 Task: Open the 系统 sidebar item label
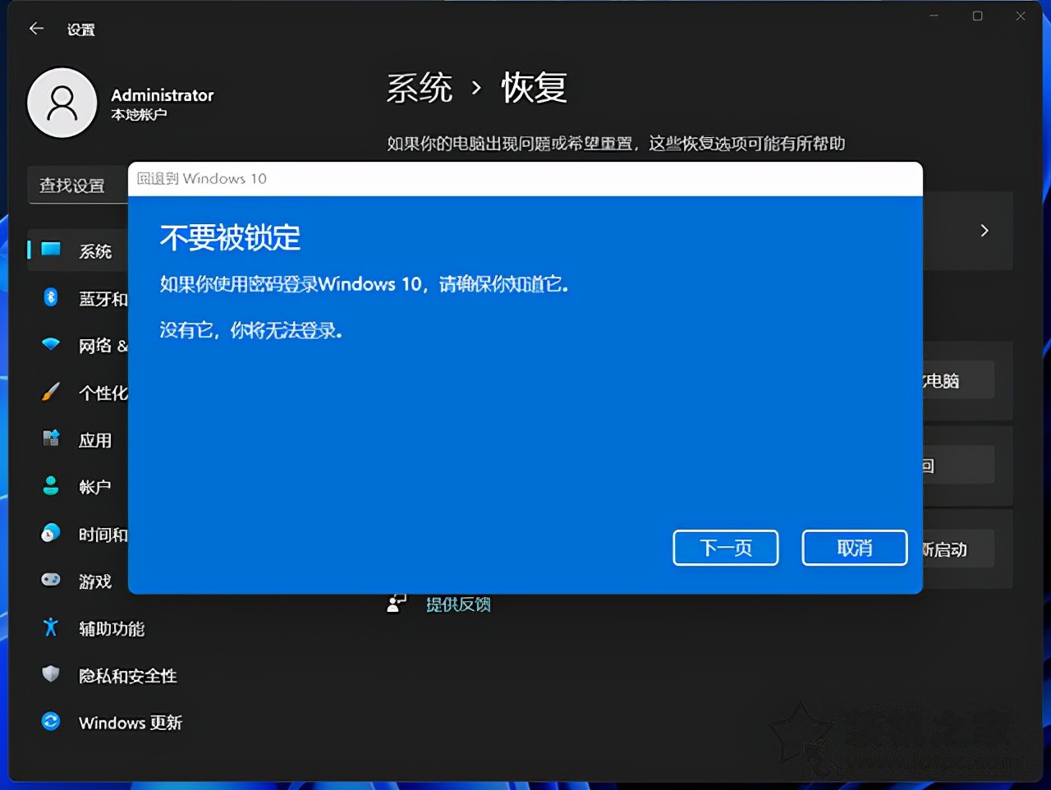point(95,251)
